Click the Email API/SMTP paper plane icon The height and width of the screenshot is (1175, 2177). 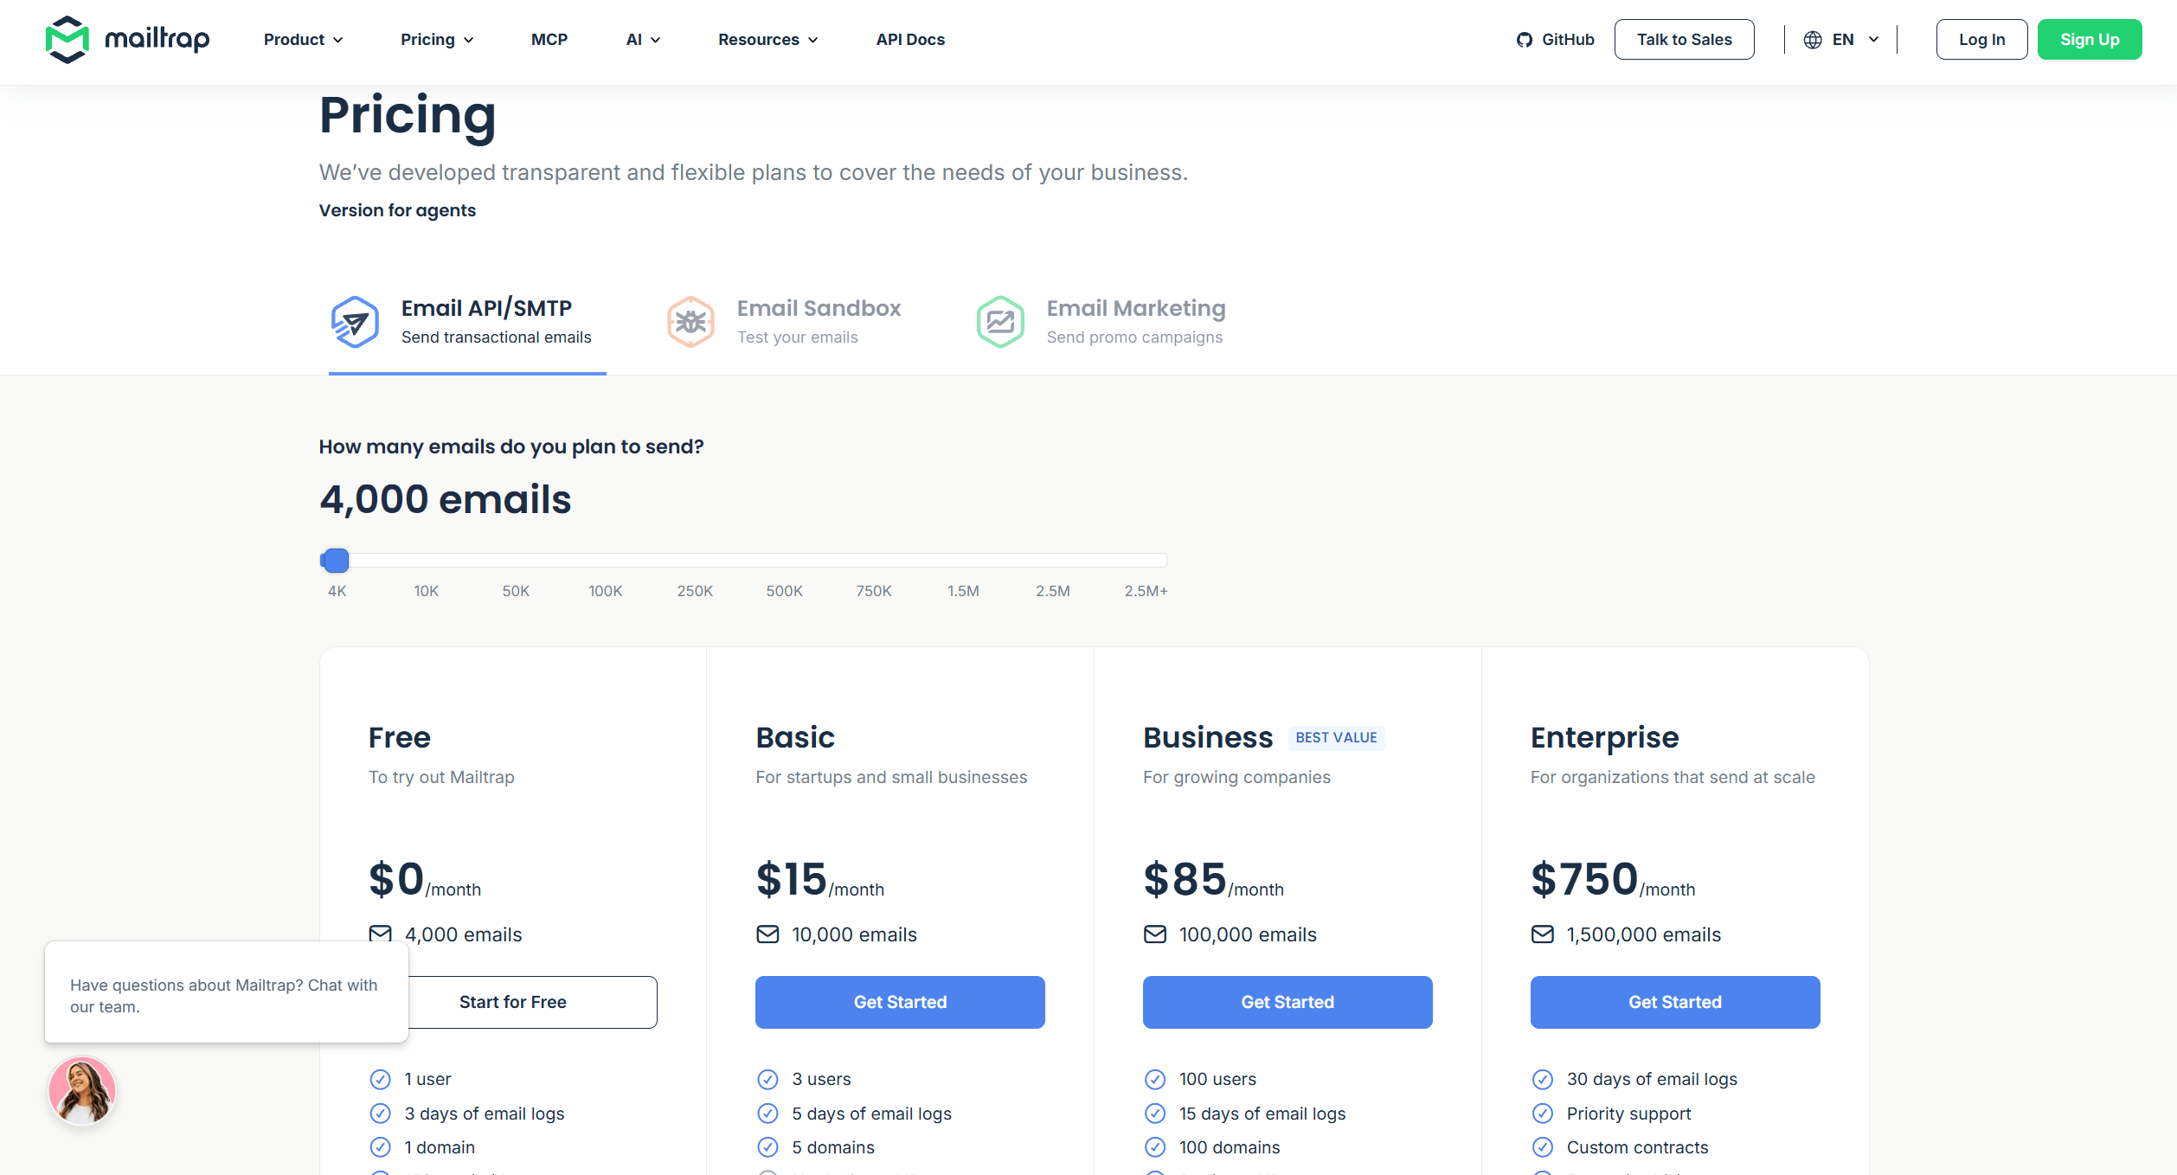[355, 322]
